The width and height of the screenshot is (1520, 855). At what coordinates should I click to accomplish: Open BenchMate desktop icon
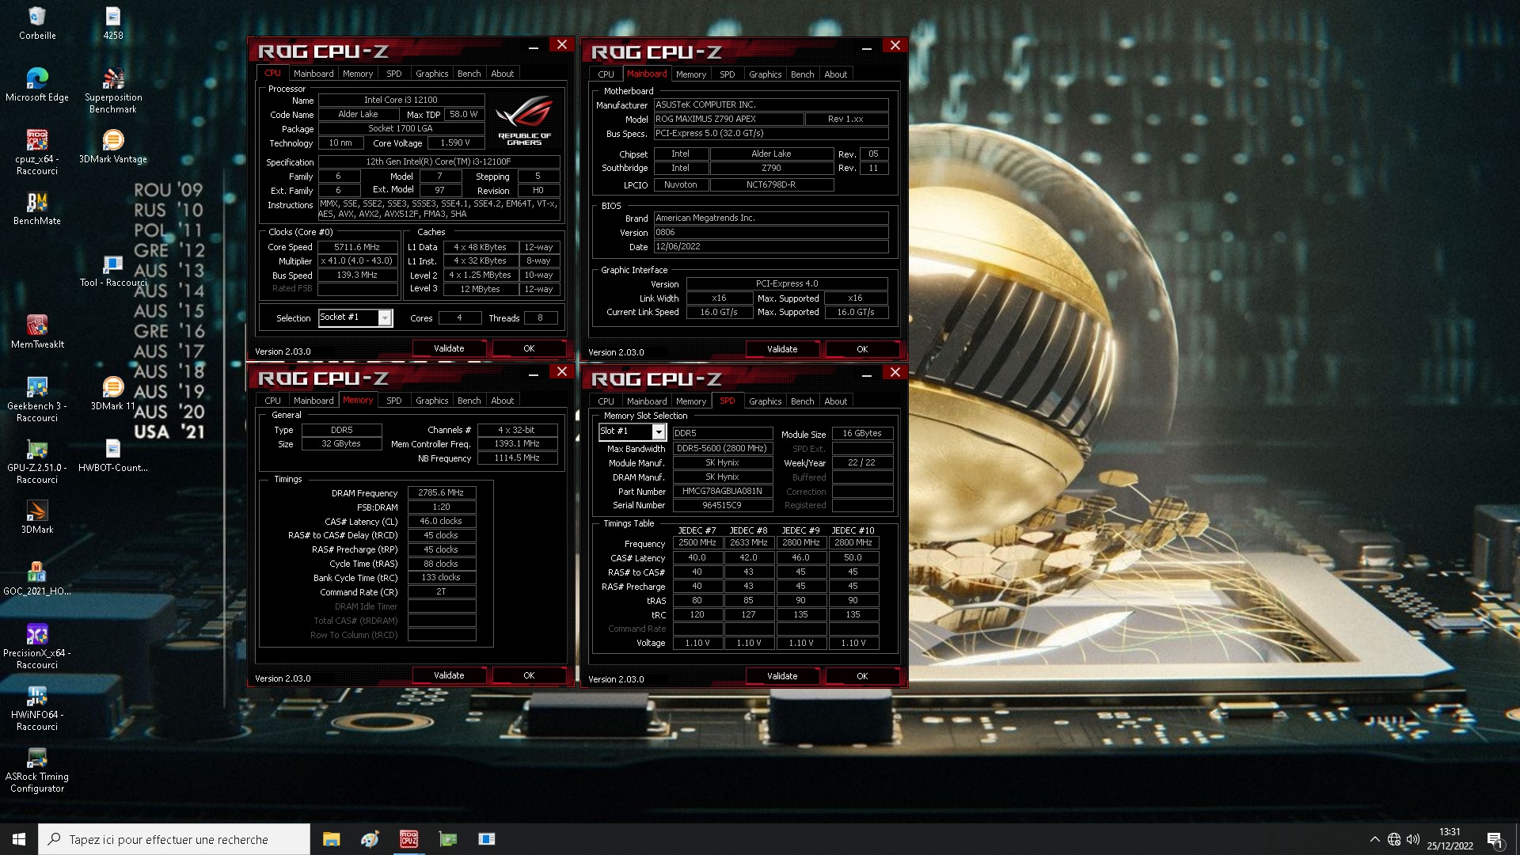pyautogui.click(x=37, y=208)
